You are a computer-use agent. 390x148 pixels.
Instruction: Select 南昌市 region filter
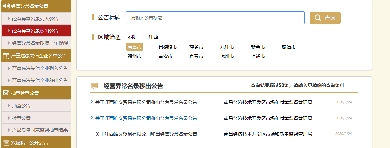pyautogui.click(x=134, y=47)
